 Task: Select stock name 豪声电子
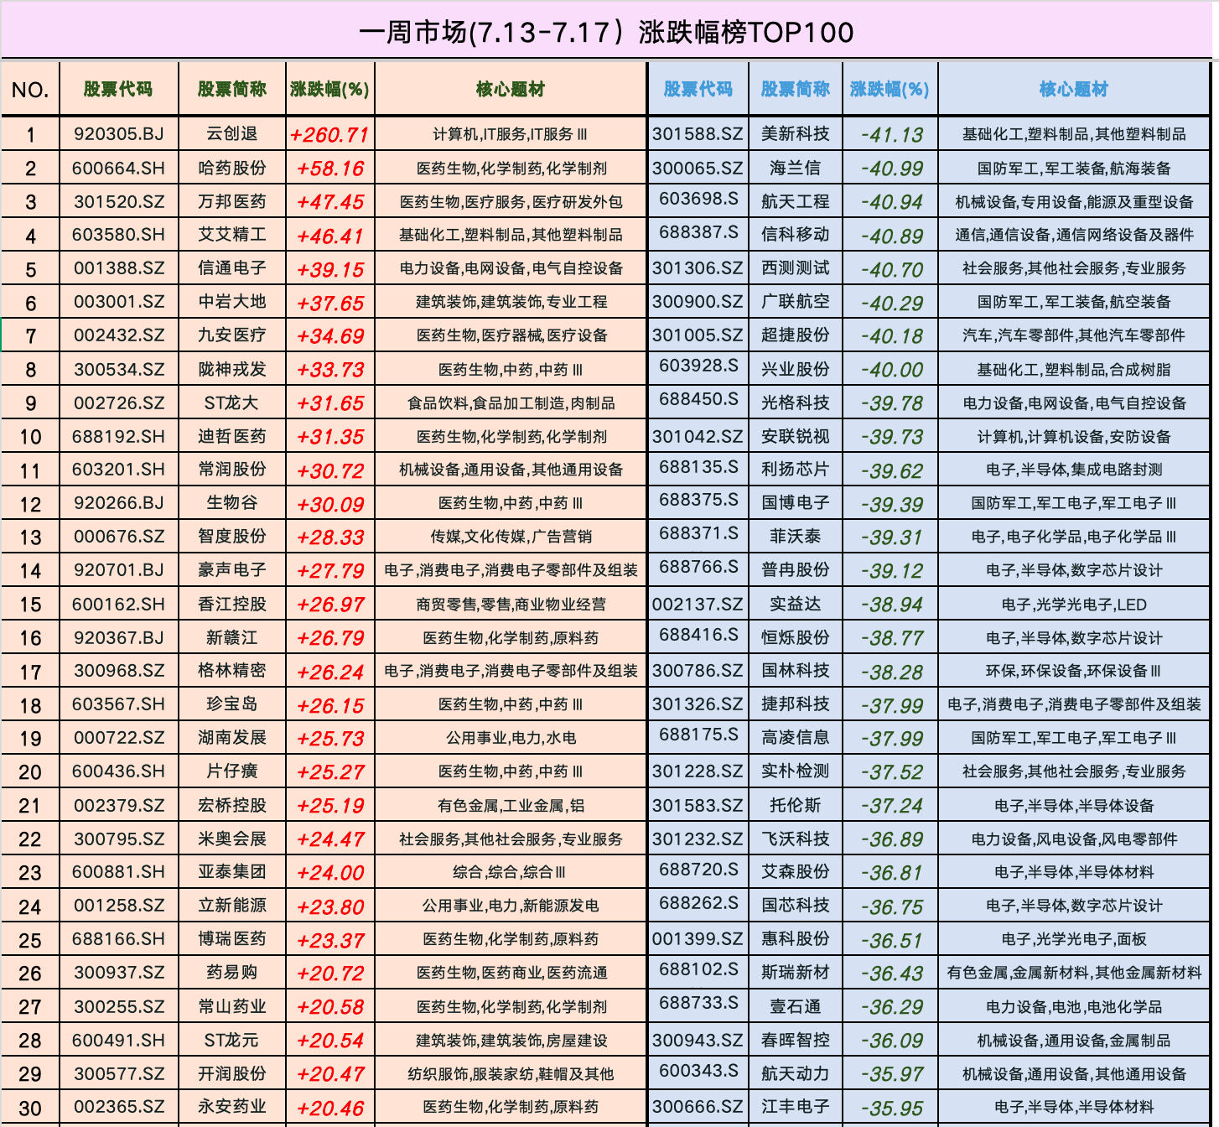coord(232,570)
